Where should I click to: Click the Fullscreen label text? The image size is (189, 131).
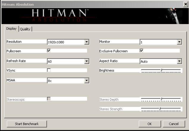click(x=14, y=51)
